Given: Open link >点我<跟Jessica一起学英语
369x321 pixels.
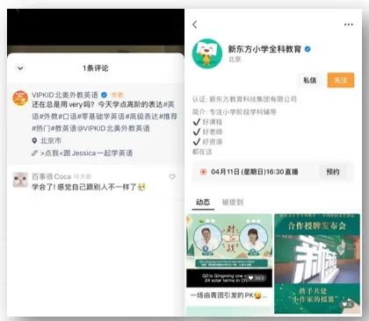Looking at the screenshot, I should point(86,153).
